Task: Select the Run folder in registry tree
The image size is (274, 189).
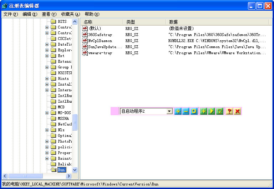Action: [x=61, y=170]
